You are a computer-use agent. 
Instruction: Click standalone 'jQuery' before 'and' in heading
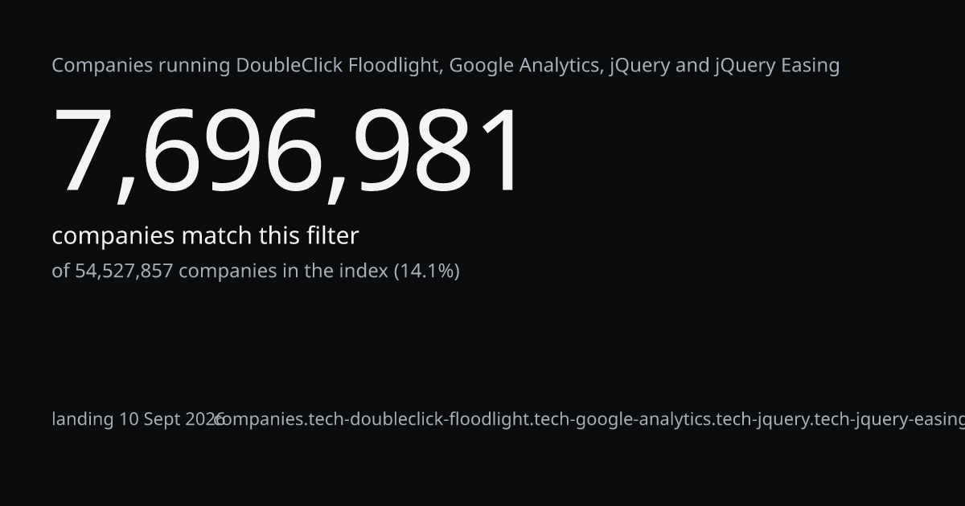coord(640,66)
